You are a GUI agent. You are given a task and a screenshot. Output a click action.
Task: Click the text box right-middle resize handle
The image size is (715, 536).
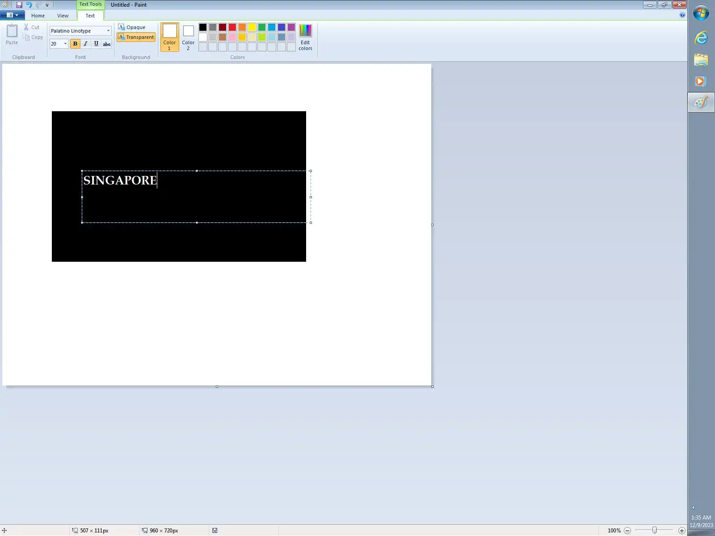311,197
